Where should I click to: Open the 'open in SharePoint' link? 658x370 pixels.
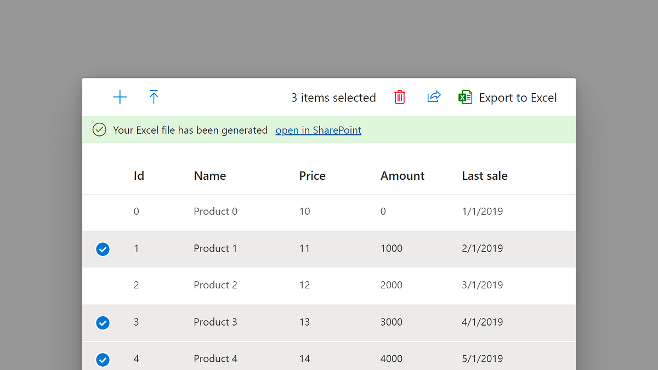(x=318, y=130)
